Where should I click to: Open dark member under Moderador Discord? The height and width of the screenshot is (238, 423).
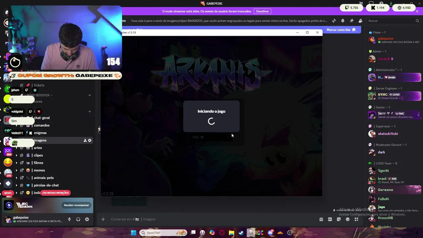[x=394, y=152]
